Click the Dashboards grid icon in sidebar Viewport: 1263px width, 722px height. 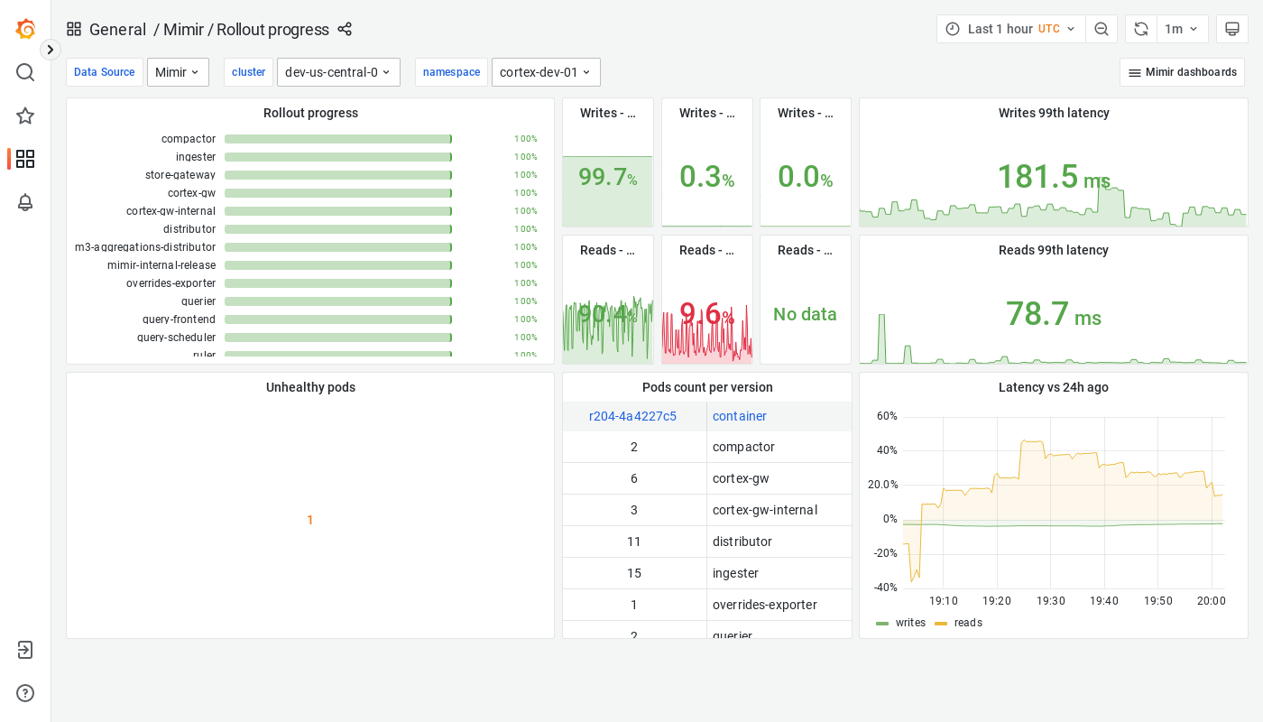[x=25, y=159]
